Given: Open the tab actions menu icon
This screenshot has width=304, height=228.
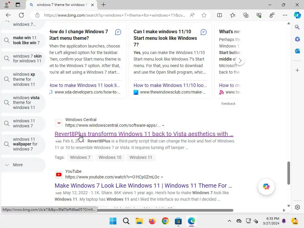Looking at the screenshot, I should (18, 5).
